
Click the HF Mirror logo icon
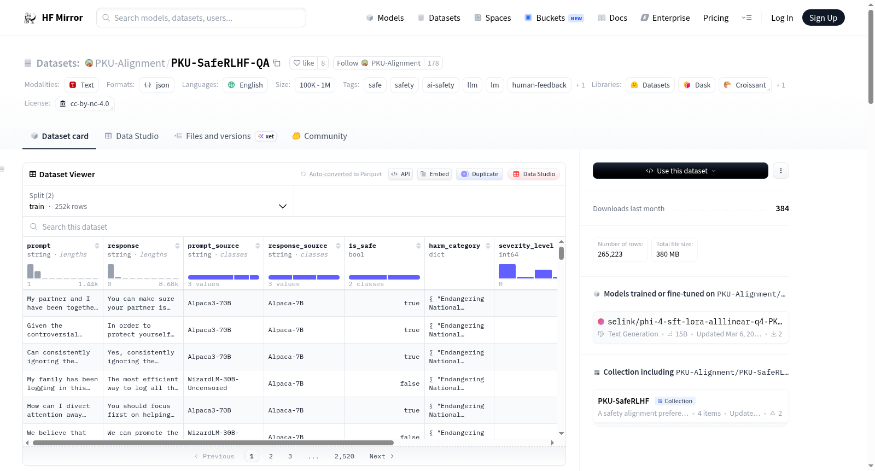pyautogui.click(x=30, y=18)
